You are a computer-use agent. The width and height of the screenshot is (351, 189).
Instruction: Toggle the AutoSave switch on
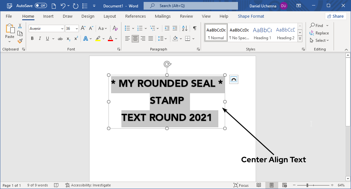(41, 5)
